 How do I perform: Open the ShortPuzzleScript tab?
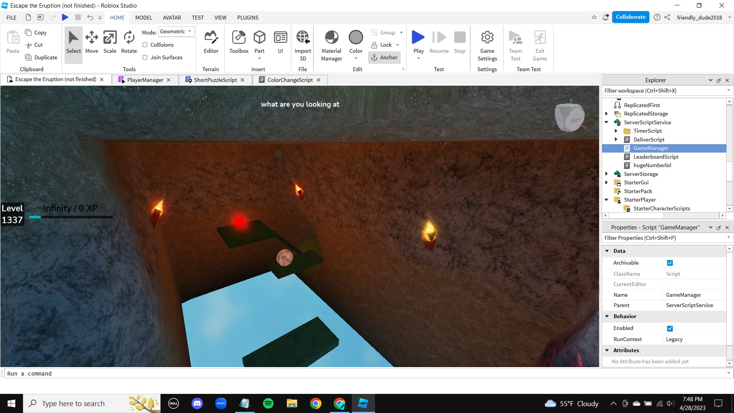point(214,80)
